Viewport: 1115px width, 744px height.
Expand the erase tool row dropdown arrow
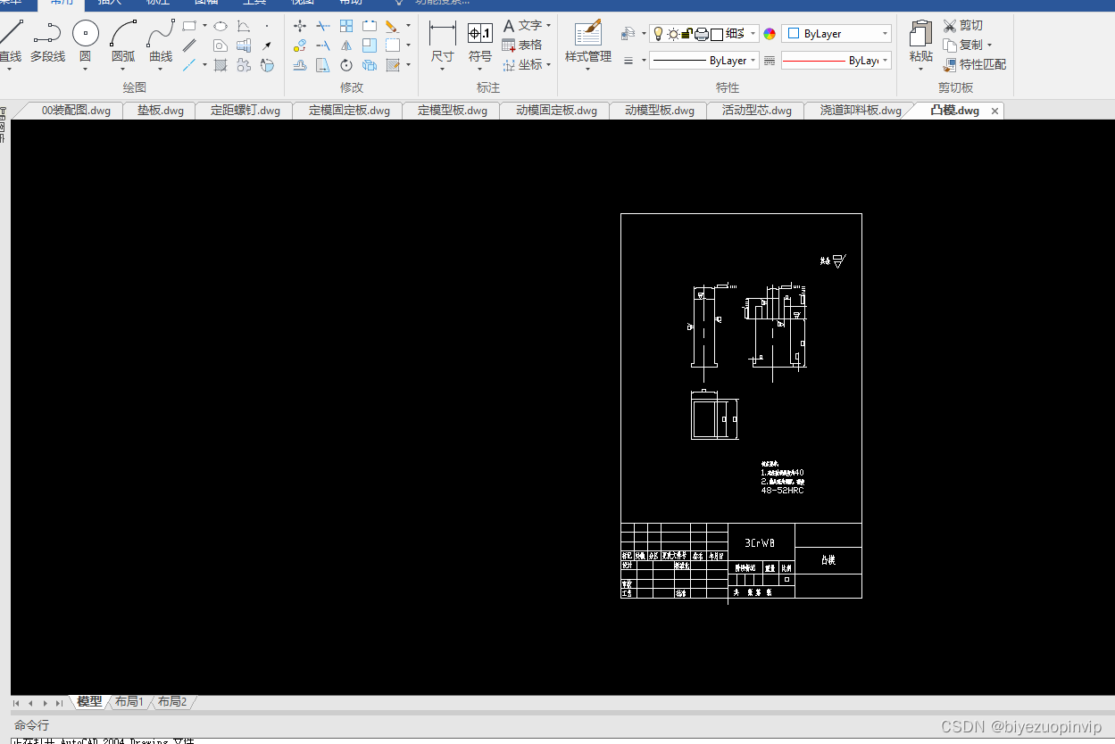click(x=409, y=26)
